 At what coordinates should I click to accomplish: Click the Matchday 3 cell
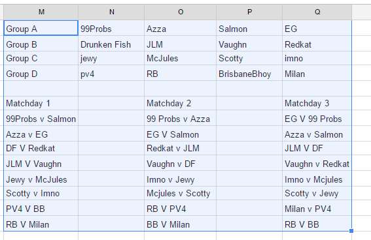coord(317,103)
